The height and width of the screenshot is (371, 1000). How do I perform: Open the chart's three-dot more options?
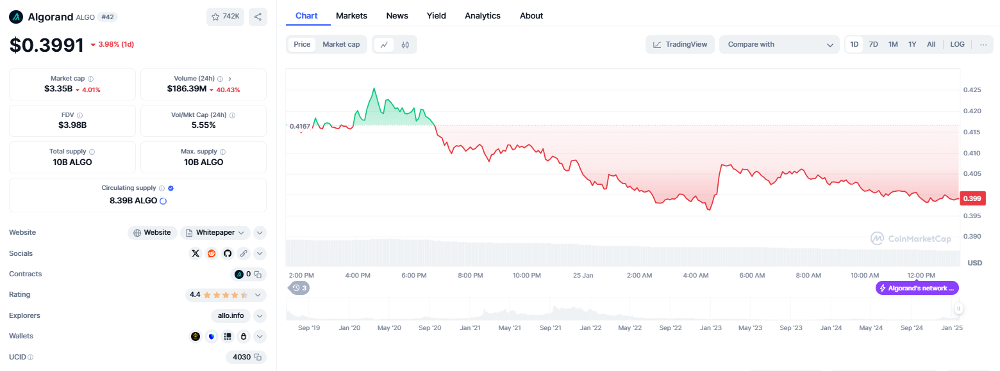pos(983,45)
